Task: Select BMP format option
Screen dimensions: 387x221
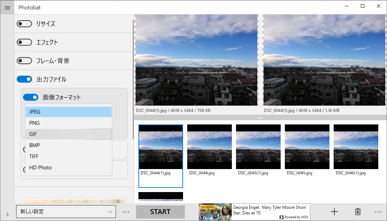Action: pos(69,145)
